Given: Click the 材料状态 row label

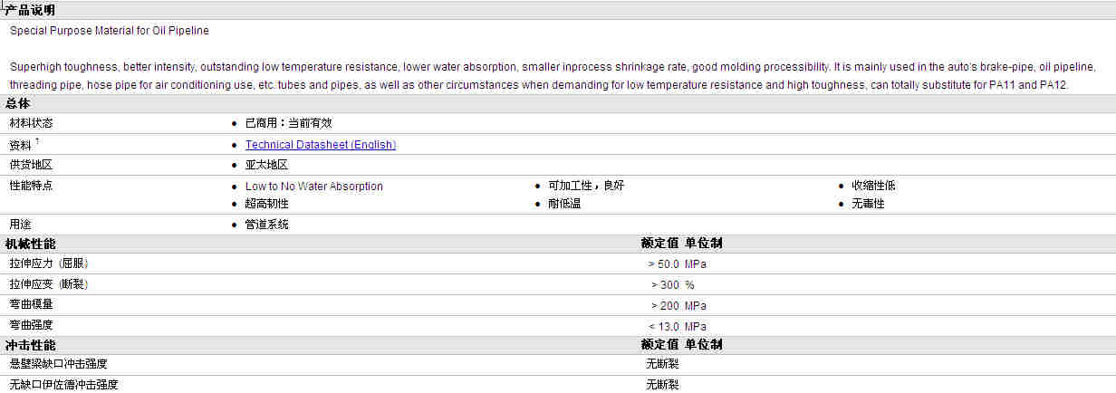Looking at the screenshot, I should pyautogui.click(x=31, y=123).
